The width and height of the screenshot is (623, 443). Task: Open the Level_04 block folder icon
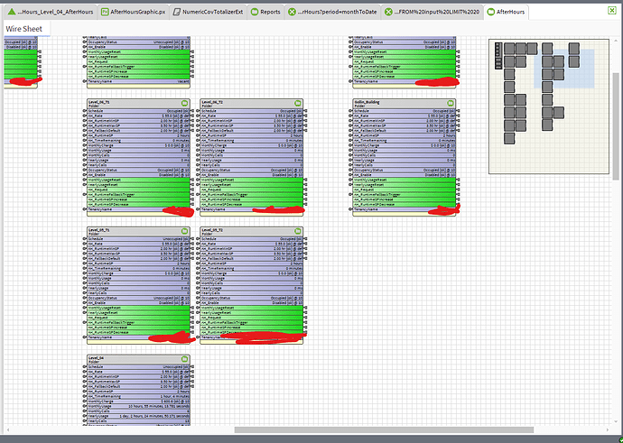pyautogui.click(x=184, y=359)
